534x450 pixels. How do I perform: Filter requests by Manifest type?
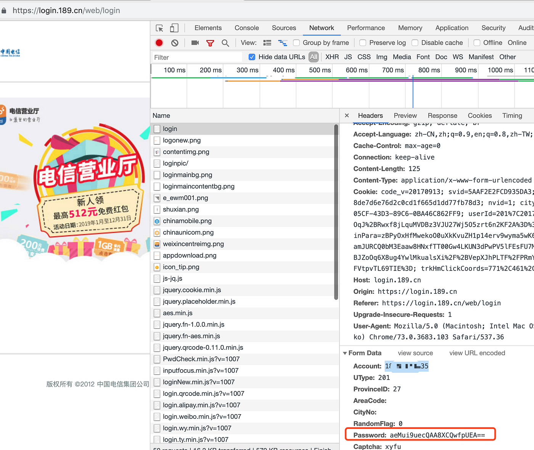tap(481, 57)
